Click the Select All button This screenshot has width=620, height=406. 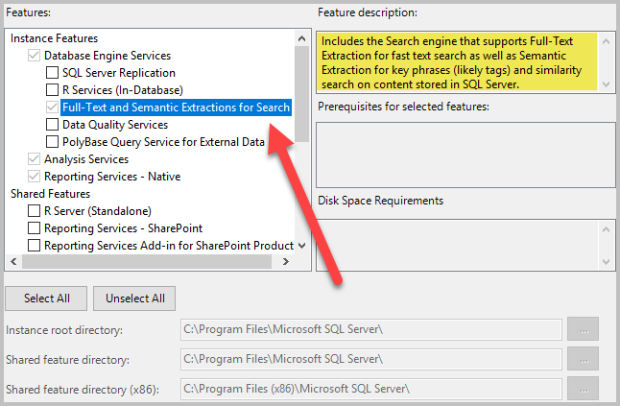tap(46, 299)
